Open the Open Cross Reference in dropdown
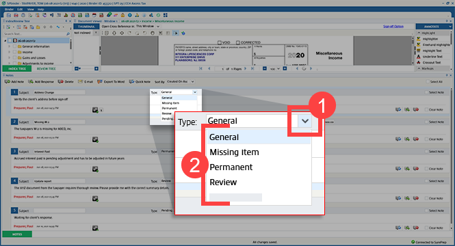 coord(158,27)
